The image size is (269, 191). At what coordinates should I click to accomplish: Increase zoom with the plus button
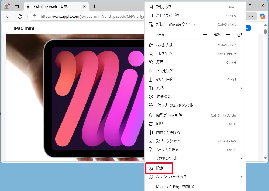point(228,35)
